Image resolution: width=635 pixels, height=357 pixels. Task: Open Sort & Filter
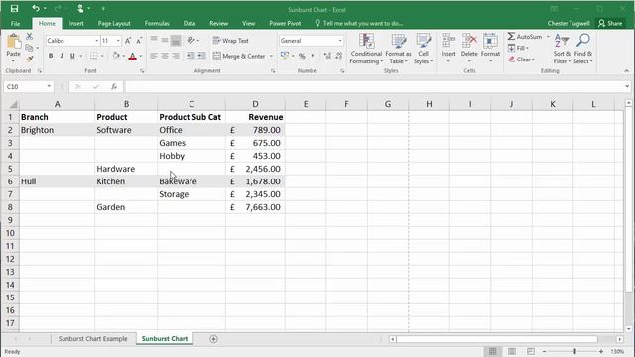[562, 49]
